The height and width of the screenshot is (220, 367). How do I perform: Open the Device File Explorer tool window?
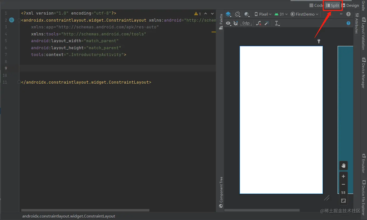(363, 198)
